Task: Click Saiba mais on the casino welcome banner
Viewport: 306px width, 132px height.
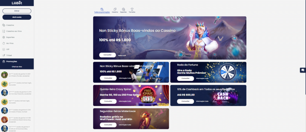Action: 122,55
